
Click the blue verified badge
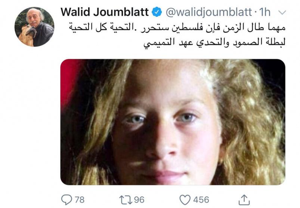tap(157, 12)
